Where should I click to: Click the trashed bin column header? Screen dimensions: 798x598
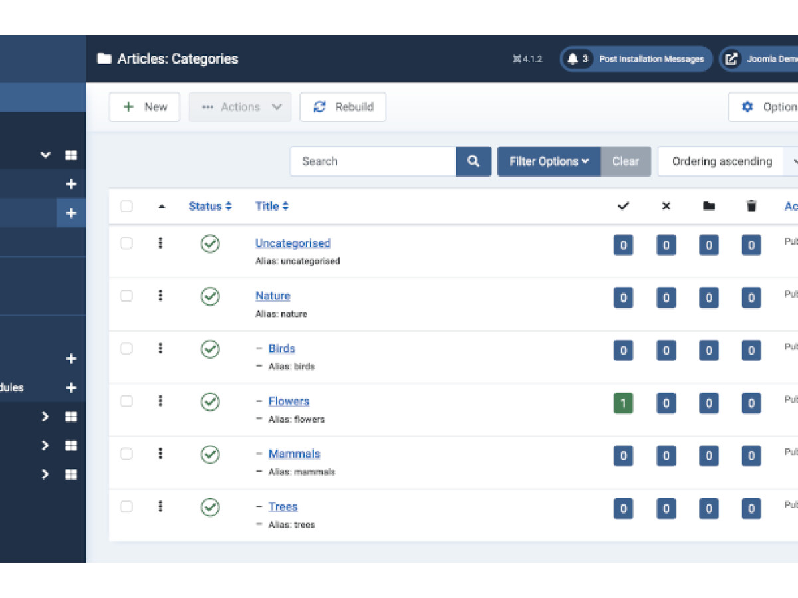tap(751, 206)
